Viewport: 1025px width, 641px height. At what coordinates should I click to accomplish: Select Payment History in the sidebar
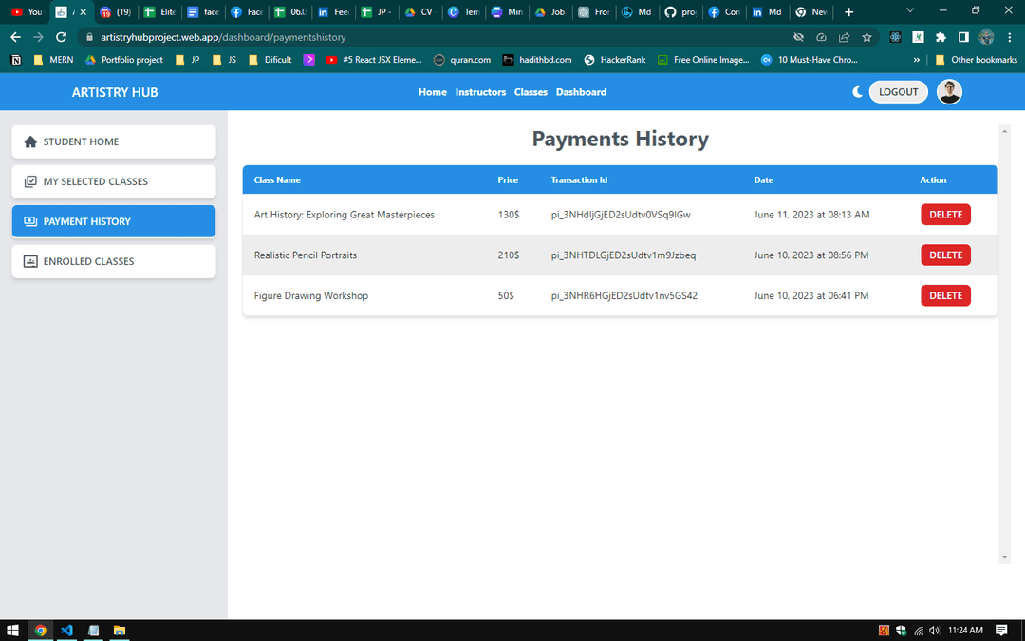click(x=114, y=221)
